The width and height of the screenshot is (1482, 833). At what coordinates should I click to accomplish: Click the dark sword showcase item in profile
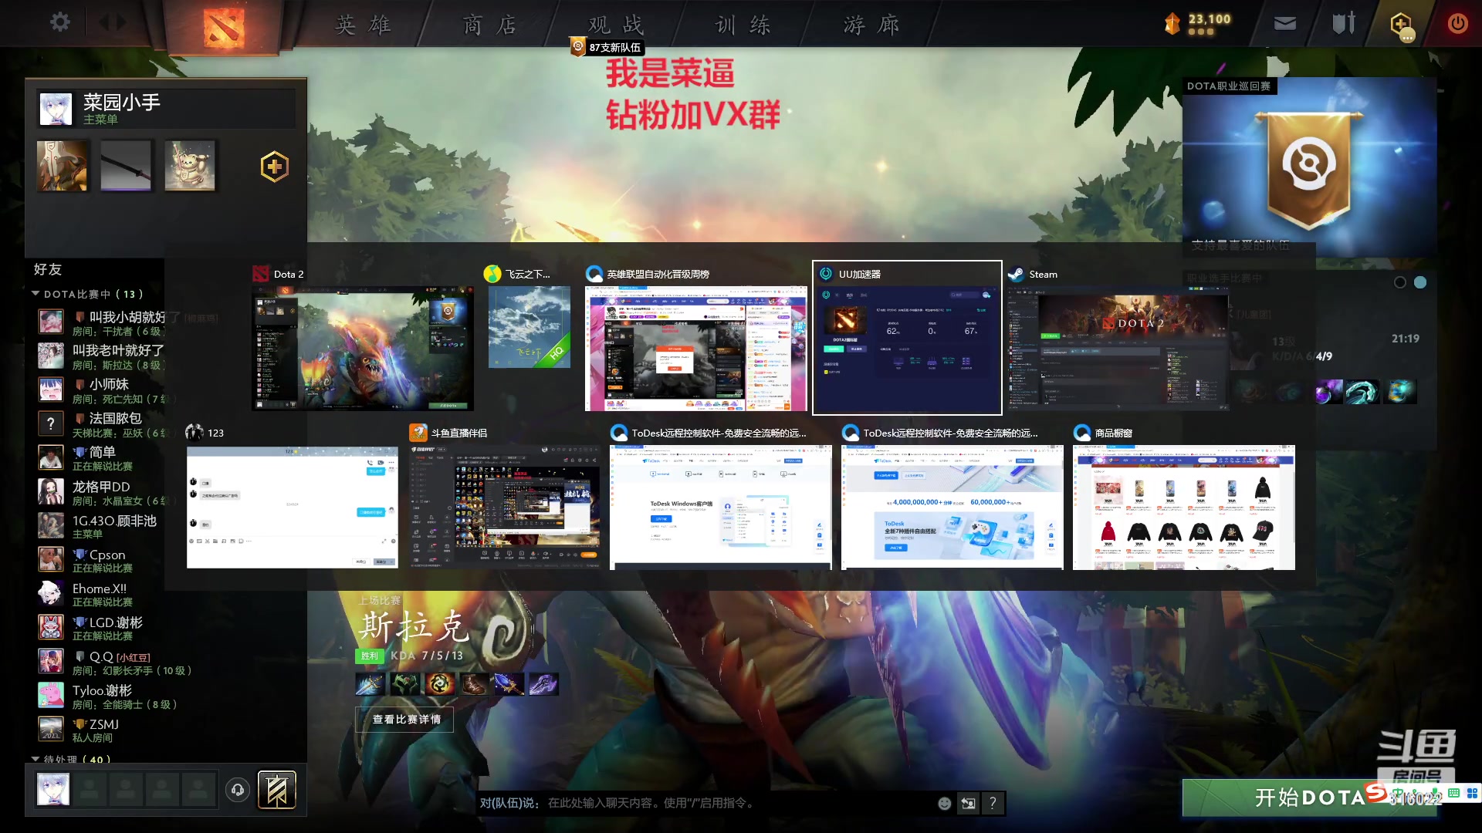126,166
